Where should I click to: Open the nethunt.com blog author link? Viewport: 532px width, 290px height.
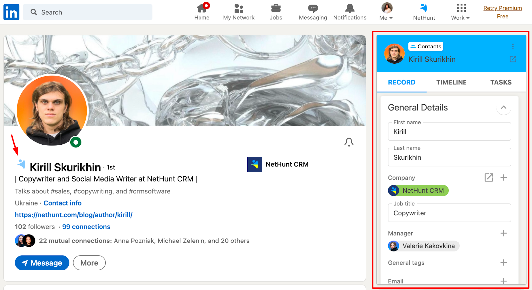[x=73, y=215]
